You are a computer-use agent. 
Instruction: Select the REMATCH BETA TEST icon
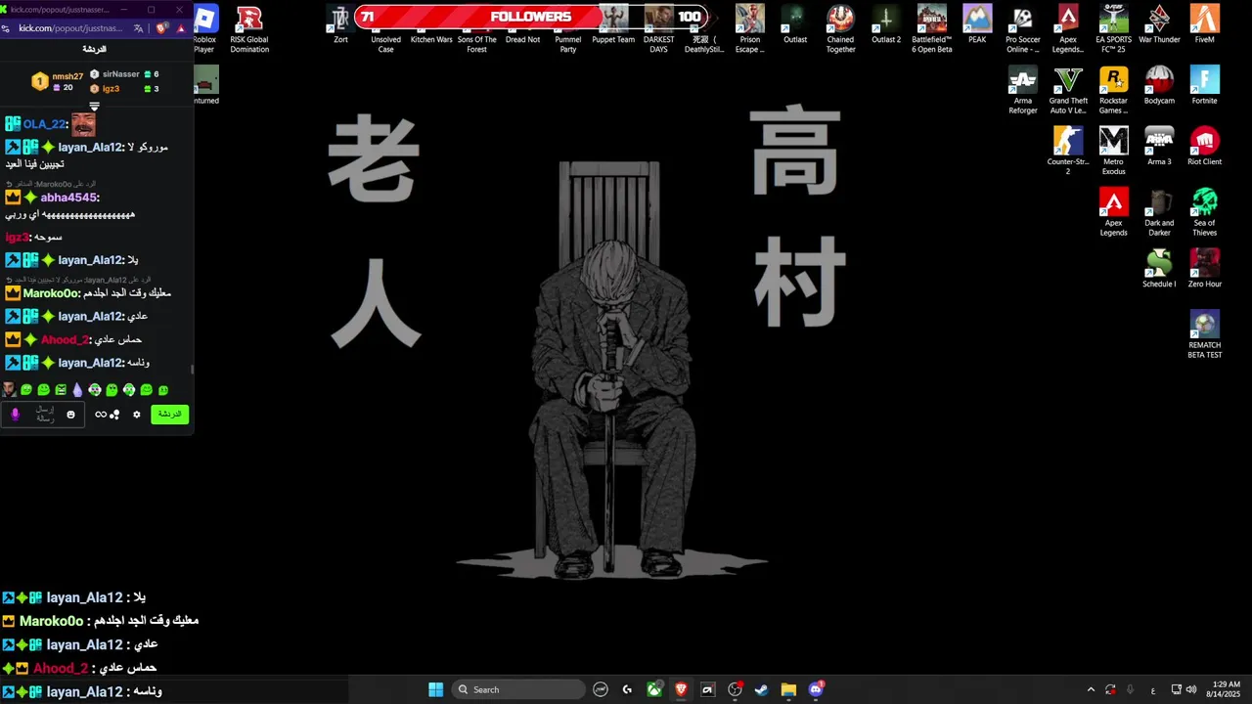[x=1204, y=334]
